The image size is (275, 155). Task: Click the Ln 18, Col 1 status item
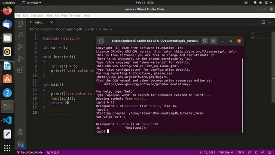208,152
